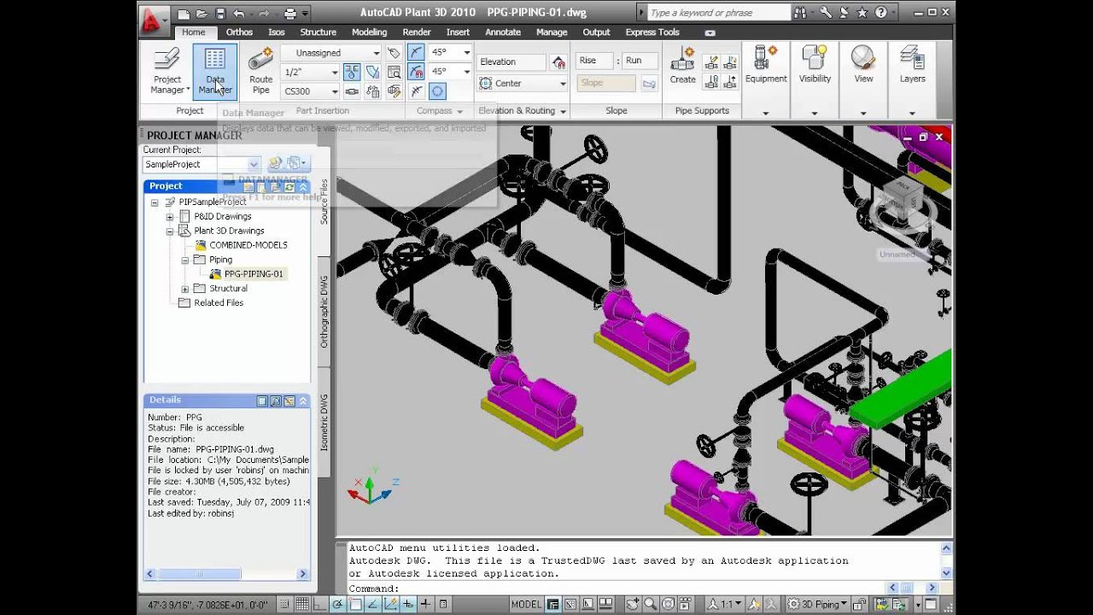Switch to the Structure ribbon tab
The height and width of the screenshot is (615, 1093).
tap(318, 32)
